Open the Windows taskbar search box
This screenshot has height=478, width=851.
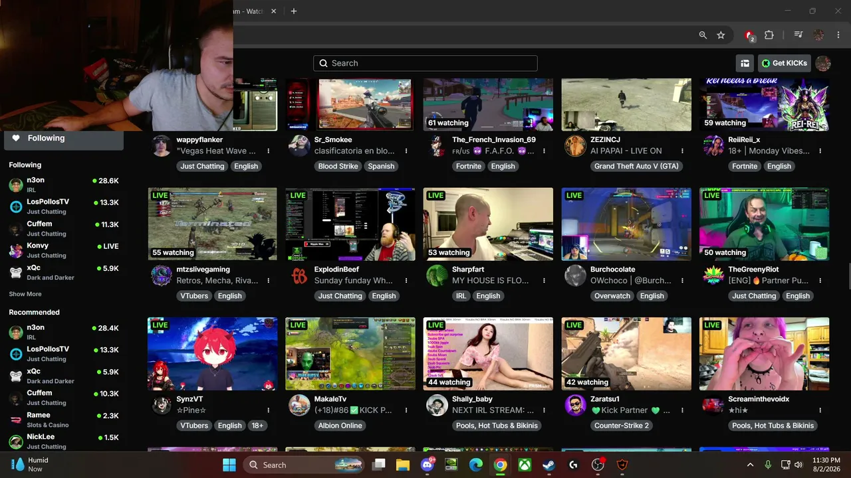click(304, 465)
